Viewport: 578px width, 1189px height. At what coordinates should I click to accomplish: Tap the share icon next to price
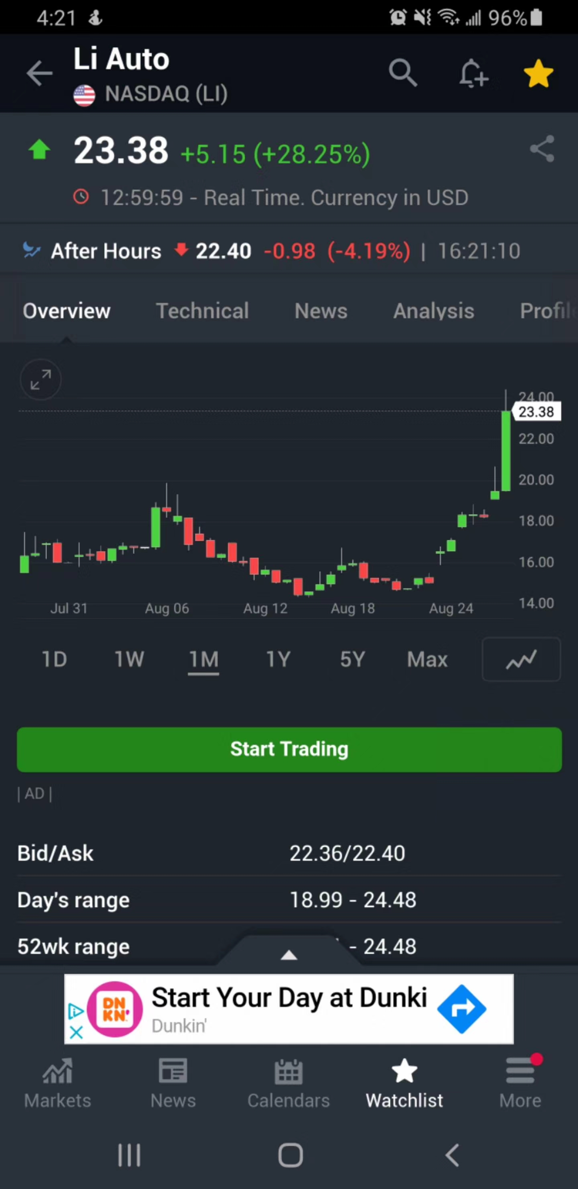541,149
